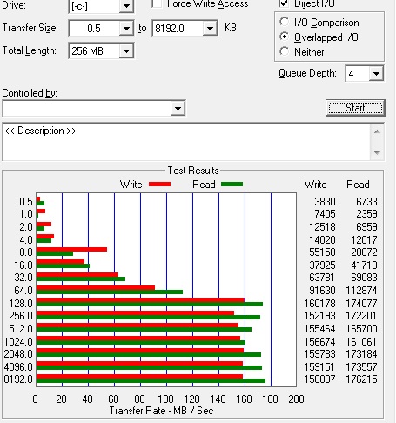Click the Start benchmark button
396x423 pixels.
coord(355,108)
